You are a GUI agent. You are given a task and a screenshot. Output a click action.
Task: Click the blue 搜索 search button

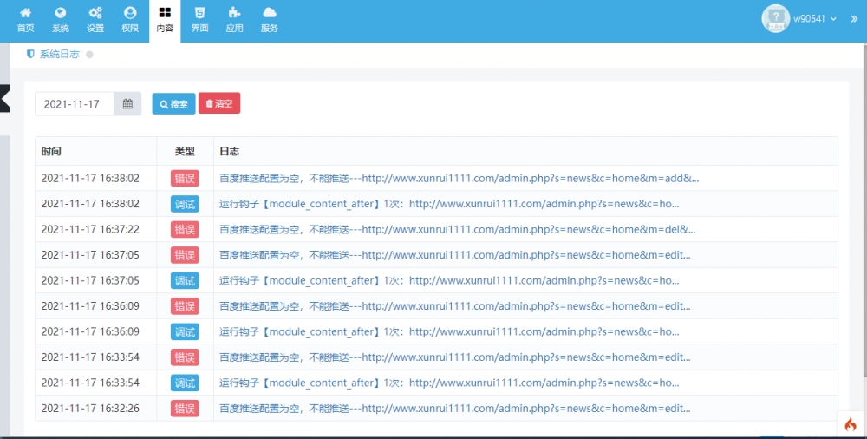tap(173, 104)
